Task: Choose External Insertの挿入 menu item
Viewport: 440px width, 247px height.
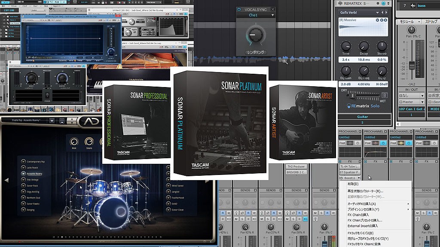Action: coord(363,226)
